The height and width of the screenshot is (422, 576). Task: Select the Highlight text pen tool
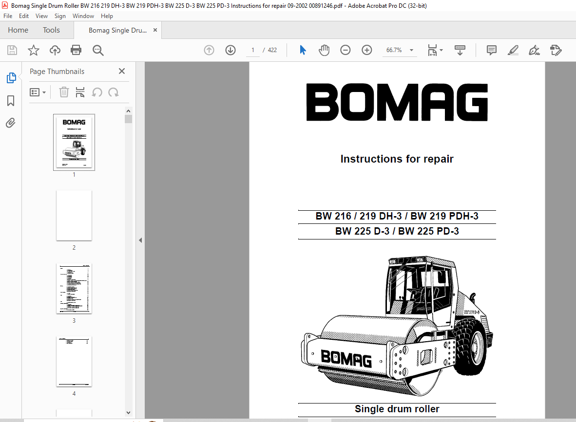[513, 50]
